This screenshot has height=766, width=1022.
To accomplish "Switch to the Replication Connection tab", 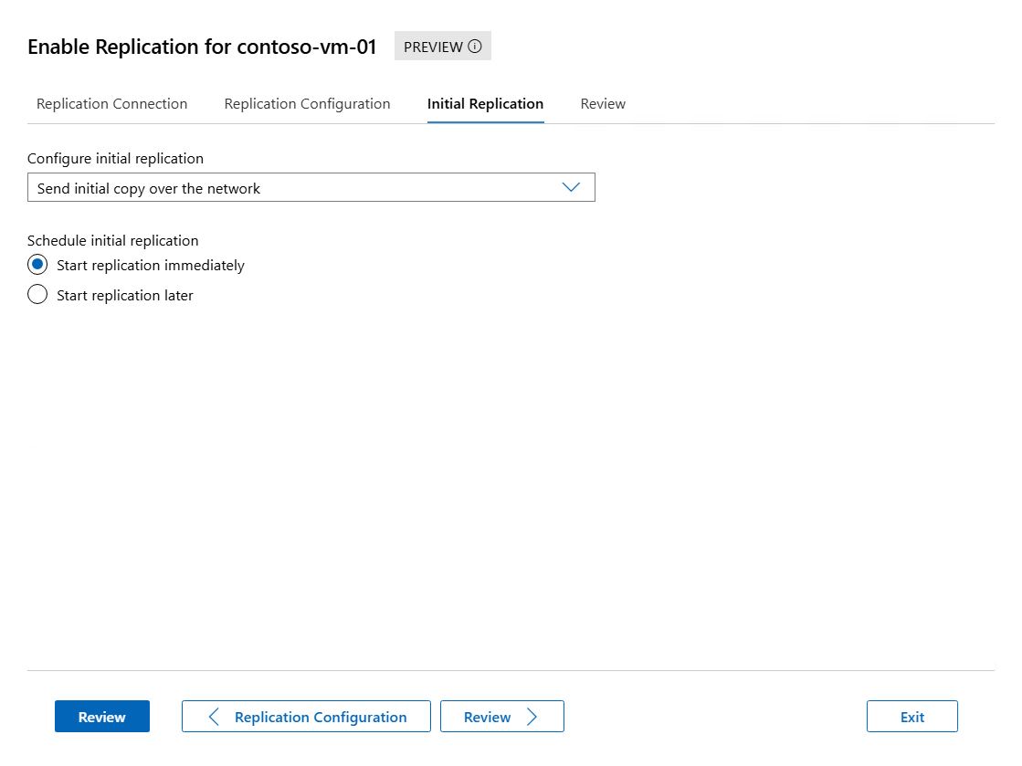I will (111, 104).
